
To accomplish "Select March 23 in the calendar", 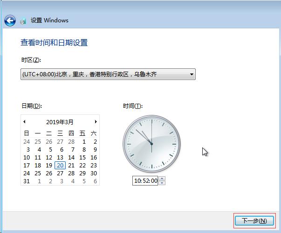I will coord(94,166).
